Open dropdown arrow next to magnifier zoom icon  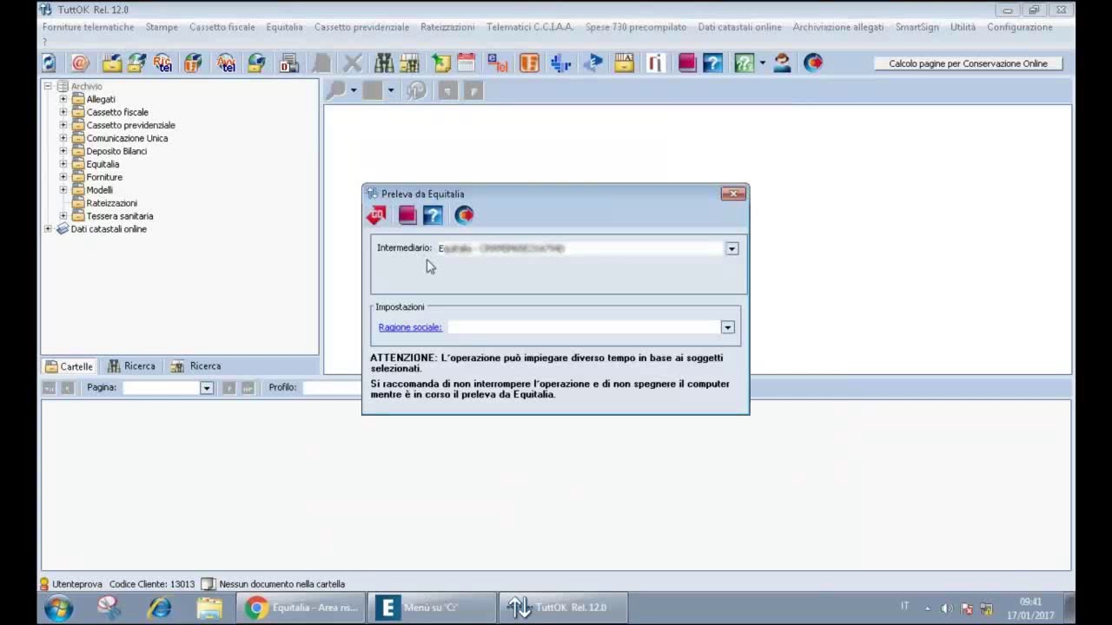[x=353, y=90]
